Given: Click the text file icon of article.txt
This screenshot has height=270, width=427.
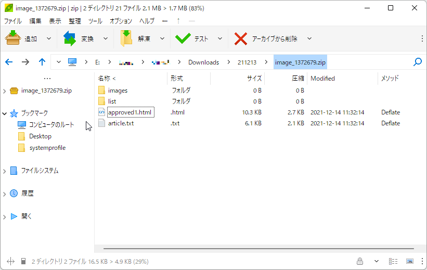Looking at the screenshot, I should 101,123.
